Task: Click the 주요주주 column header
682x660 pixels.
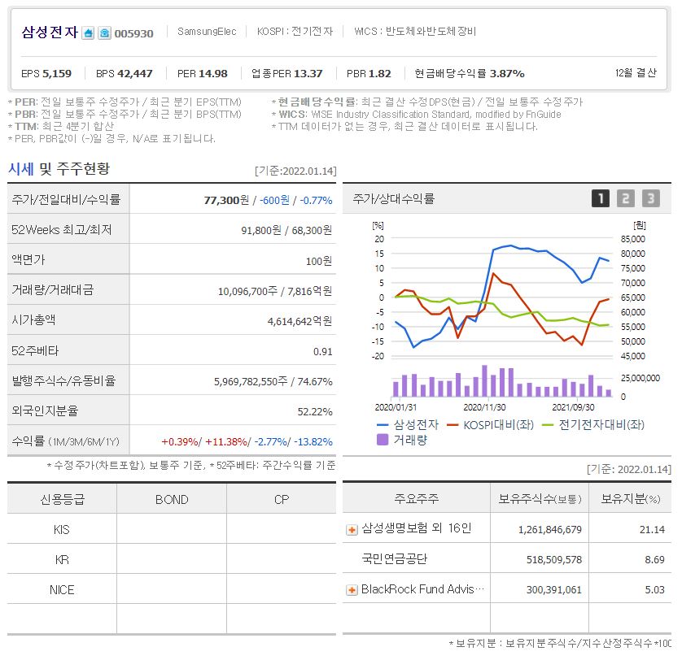Action: [416, 498]
